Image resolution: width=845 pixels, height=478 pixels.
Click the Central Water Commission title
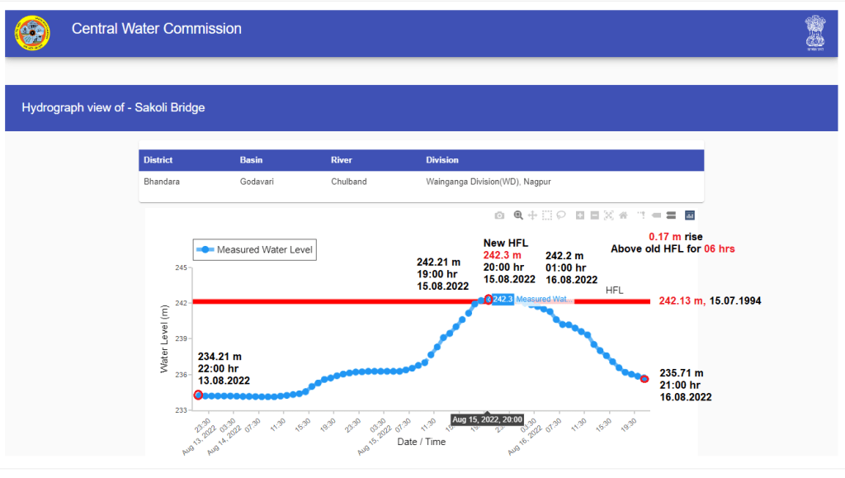pyautogui.click(x=157, y=29)
